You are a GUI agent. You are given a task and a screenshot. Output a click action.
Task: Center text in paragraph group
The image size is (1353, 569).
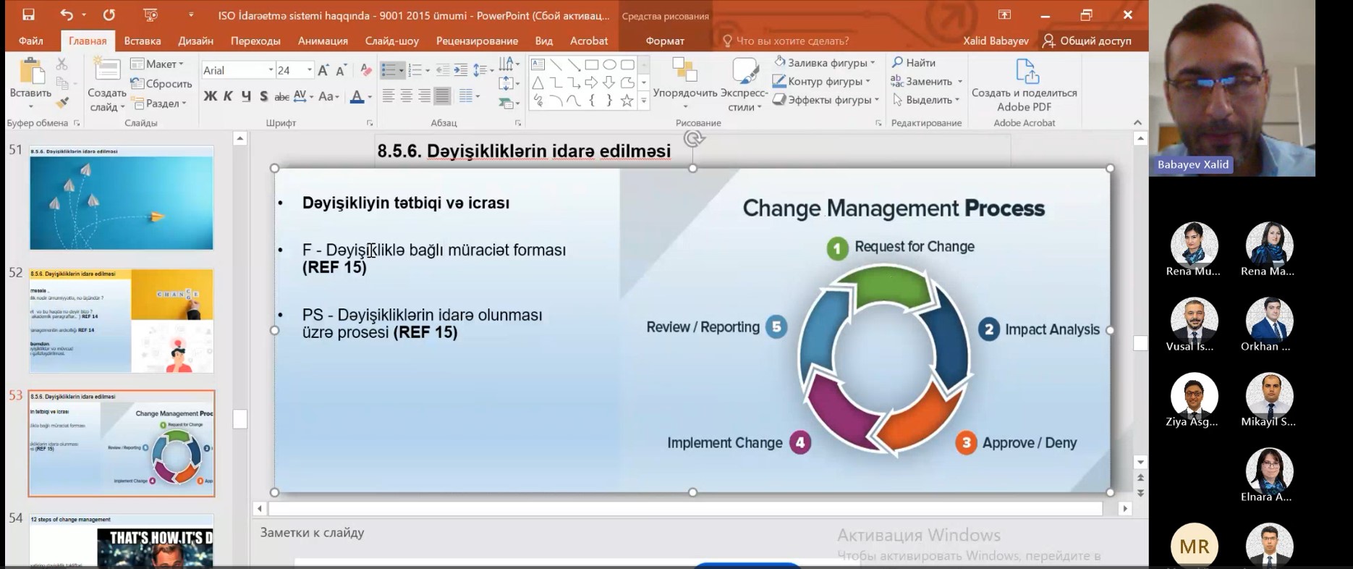(407, 96)
